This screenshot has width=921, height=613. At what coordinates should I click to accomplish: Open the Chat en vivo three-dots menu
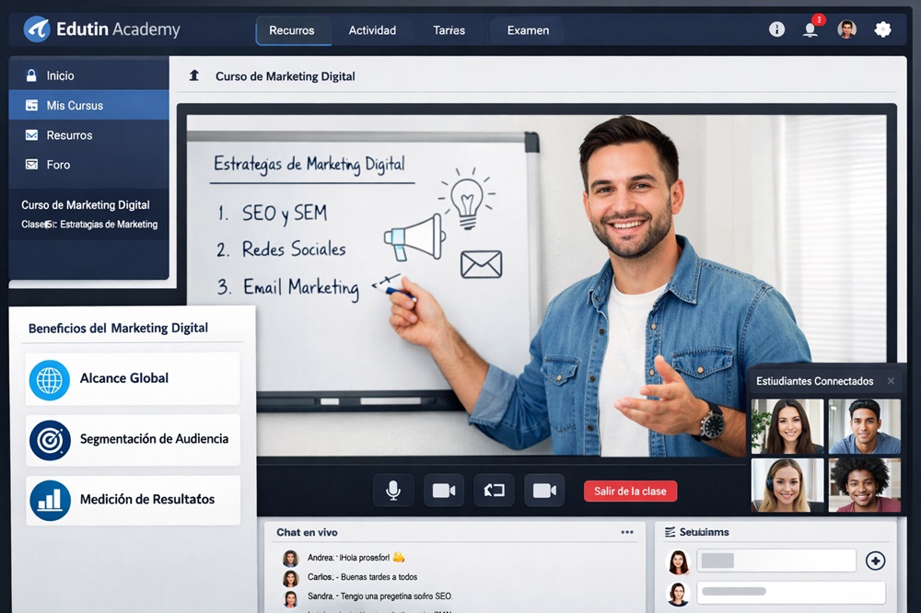tap(627, 532)
